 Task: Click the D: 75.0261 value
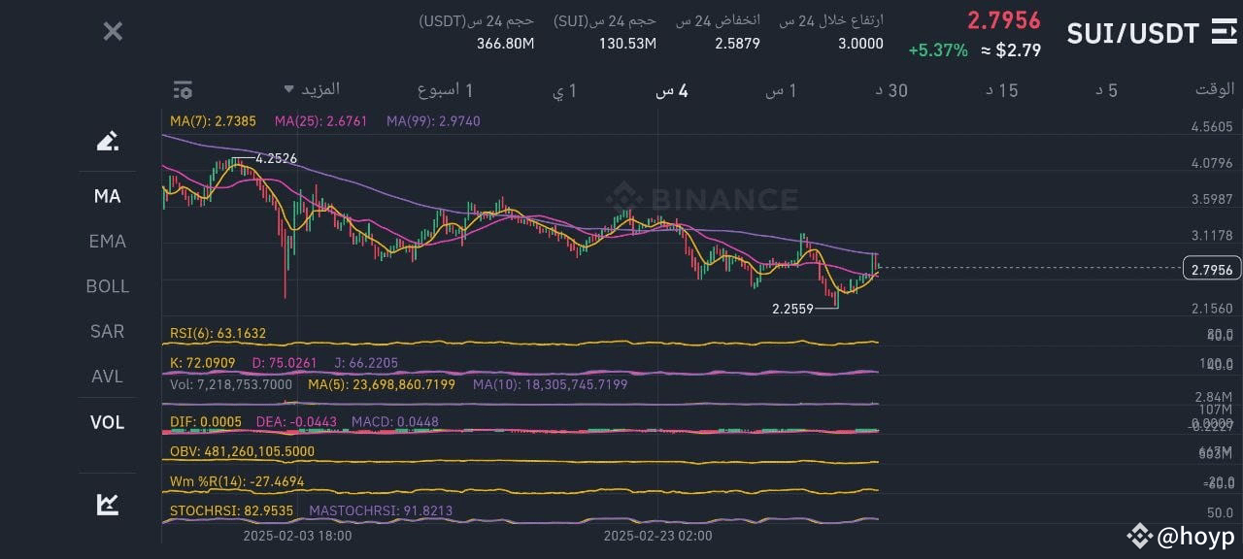[x=284, y=363]
